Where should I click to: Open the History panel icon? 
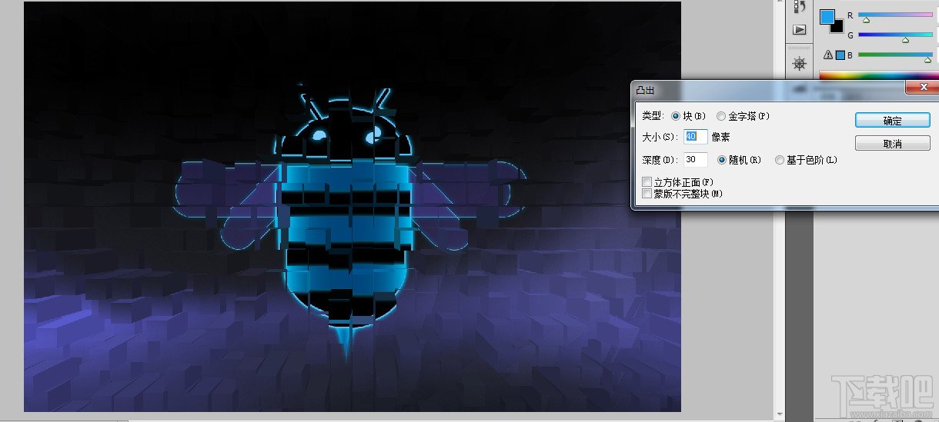800,8
